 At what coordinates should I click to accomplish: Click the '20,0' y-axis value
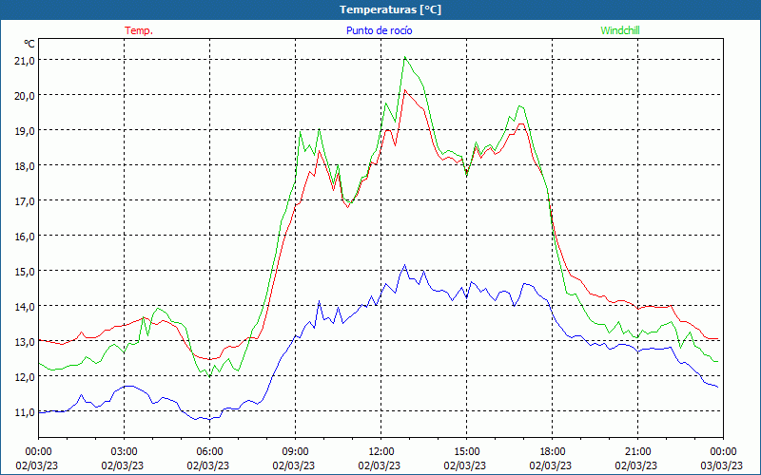pyautogui.click(x=25, y=96)
